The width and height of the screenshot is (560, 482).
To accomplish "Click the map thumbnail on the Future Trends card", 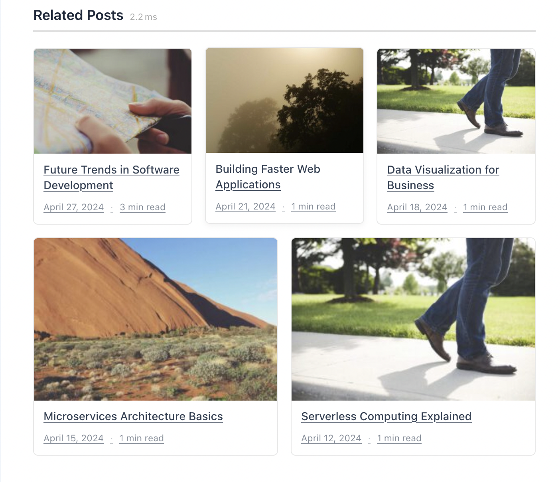I will point(113,101).
